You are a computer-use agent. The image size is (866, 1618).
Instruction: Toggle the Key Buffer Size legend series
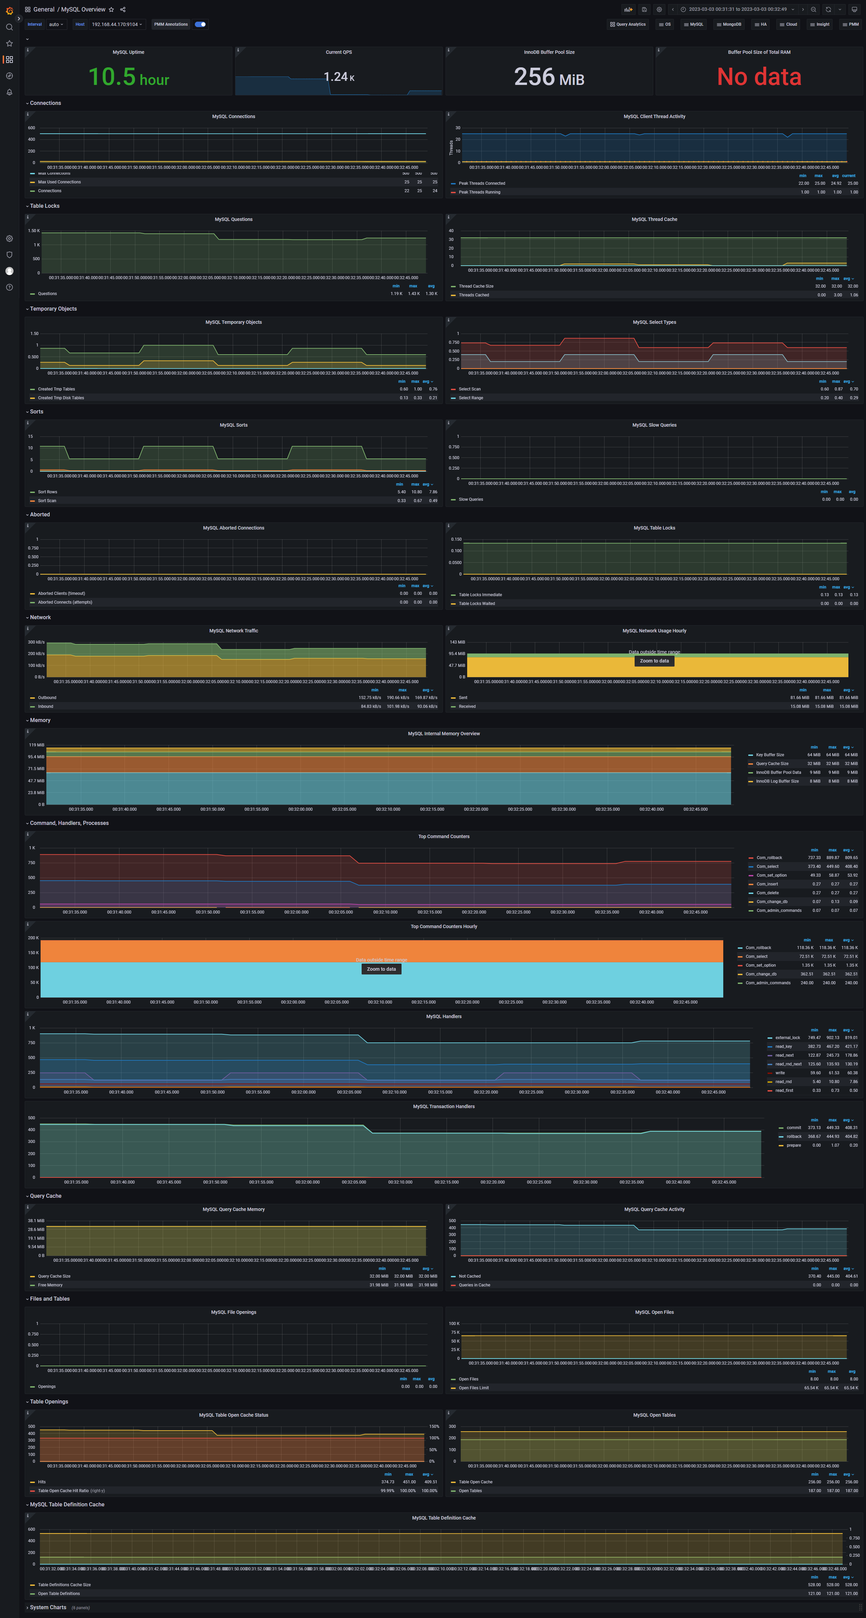(x=770, y=755)
